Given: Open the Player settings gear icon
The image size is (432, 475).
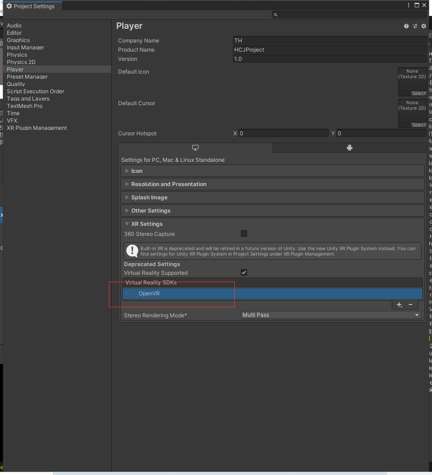Looking at the screenshot, I should click(x=424, y=26).
